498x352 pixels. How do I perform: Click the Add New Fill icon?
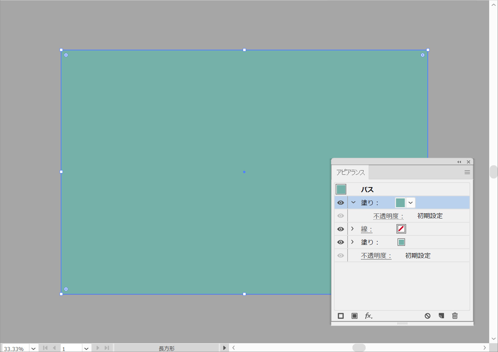354,316
